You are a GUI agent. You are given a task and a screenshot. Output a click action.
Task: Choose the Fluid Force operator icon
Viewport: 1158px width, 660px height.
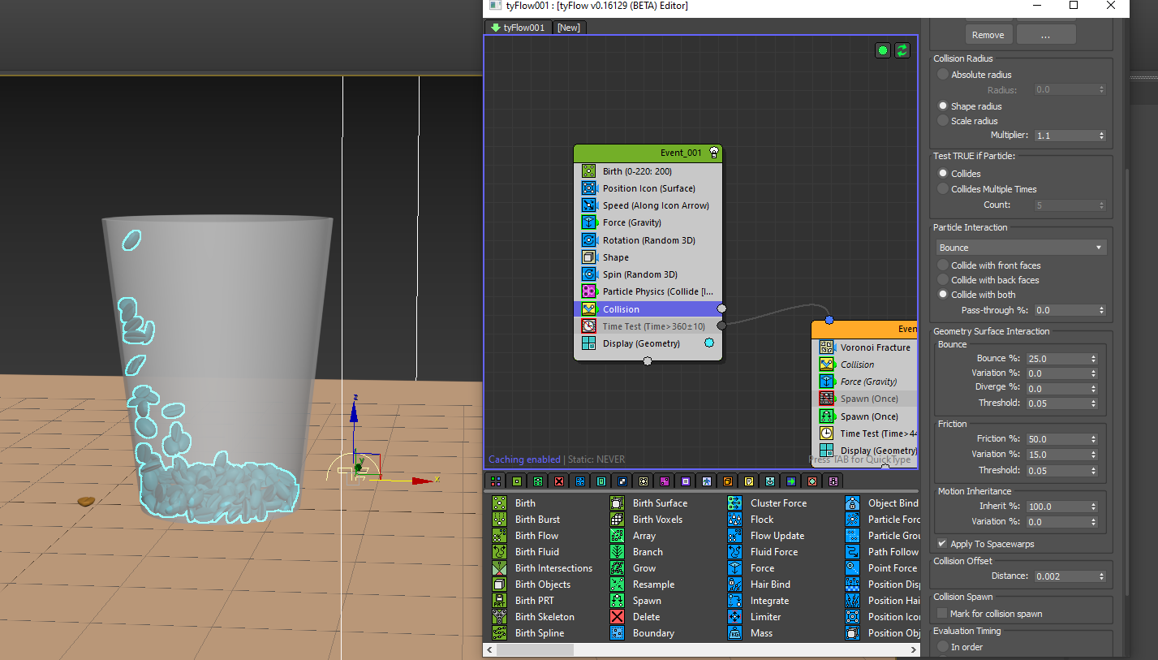[735, 552]
